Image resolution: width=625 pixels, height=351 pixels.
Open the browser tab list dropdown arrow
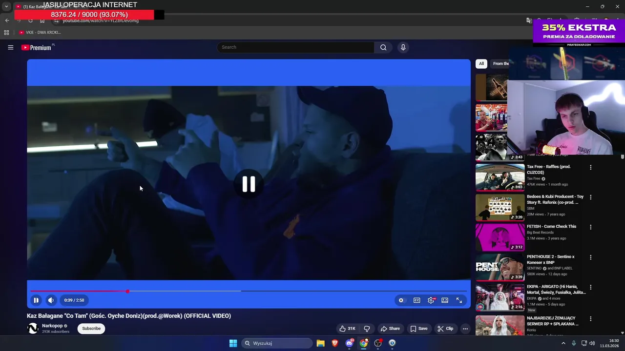(6, 7)
